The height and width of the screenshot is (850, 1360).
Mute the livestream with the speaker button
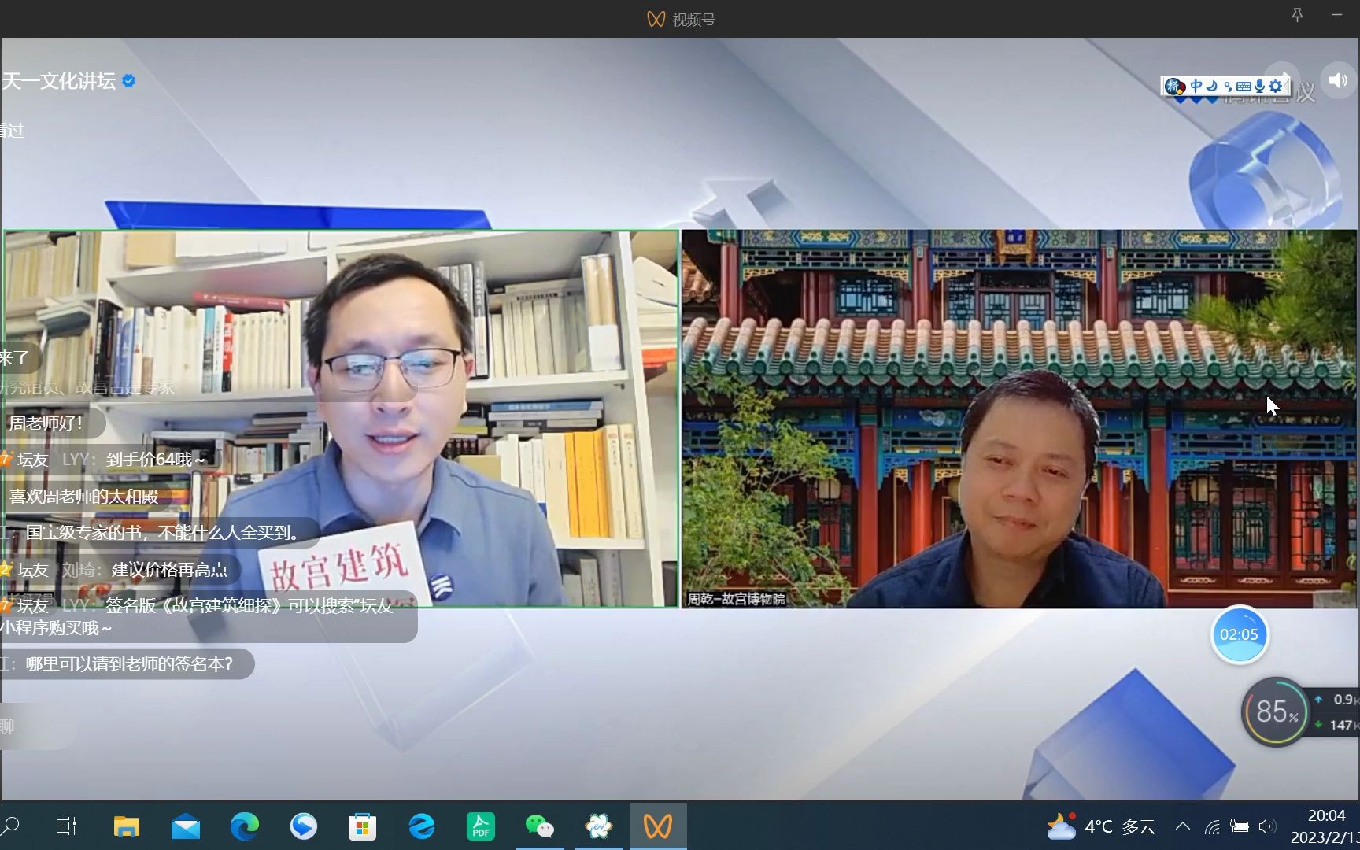point(1338,80)
